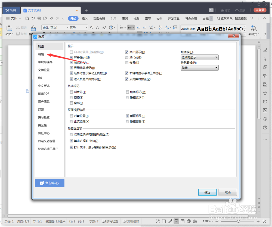The image size is (272, 227).
Task: Click the star favorites icon in sidebar
Action: (265, 93)
